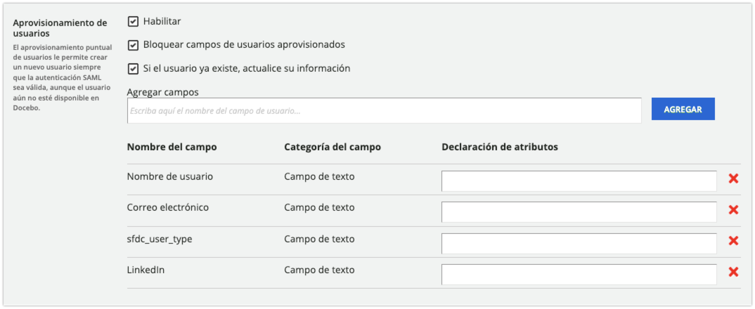Screen dimensions: 755x309
Task: Select Campo de texto in the LinkedIn row
Action: (319, 270)
